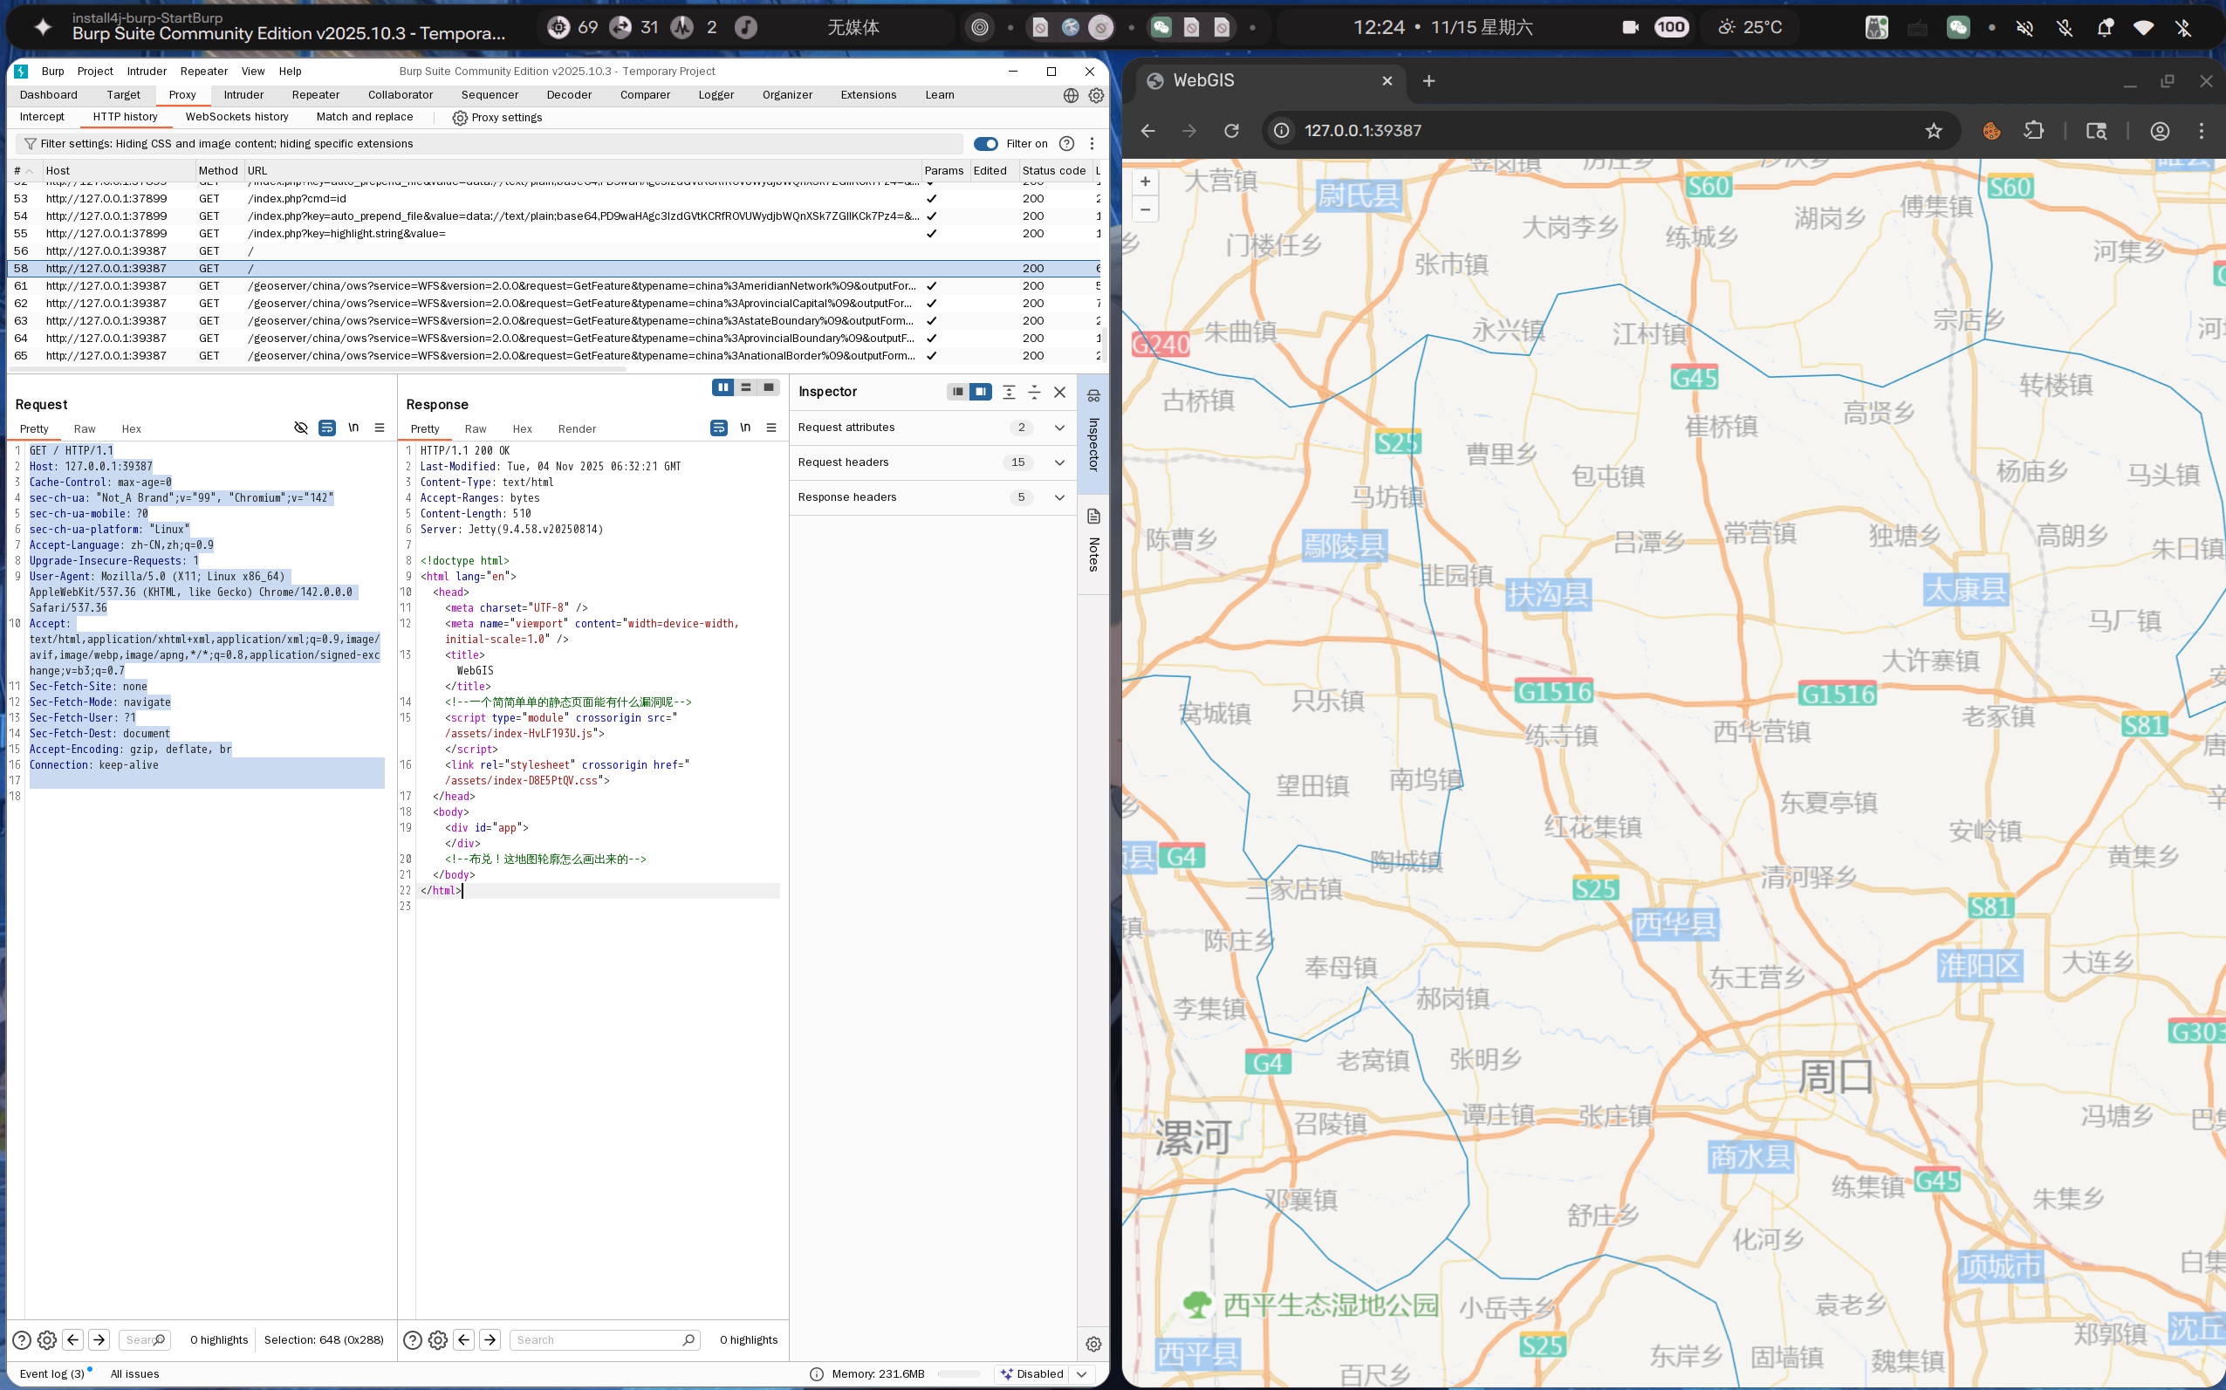Pause automatic Response rendering updates
2226x1390 pixels.
tap(723, 387)
